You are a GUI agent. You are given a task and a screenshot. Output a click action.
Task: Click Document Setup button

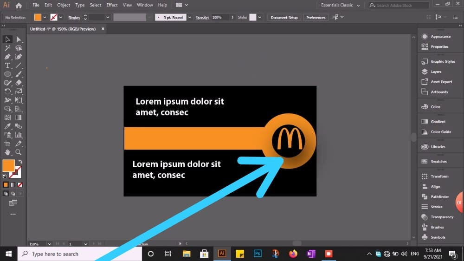tap(284, 18)
